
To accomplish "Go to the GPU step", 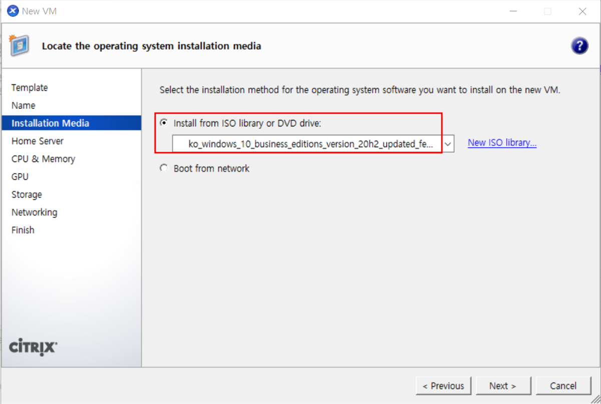I will coord(20,177).
